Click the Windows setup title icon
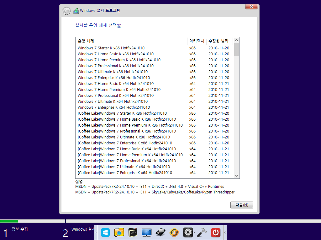The width and height of the screenshot is (321, 240). (76, 11)
